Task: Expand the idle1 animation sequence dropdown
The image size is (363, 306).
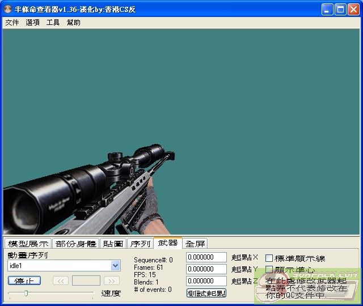Action: [x=116, y=265]
